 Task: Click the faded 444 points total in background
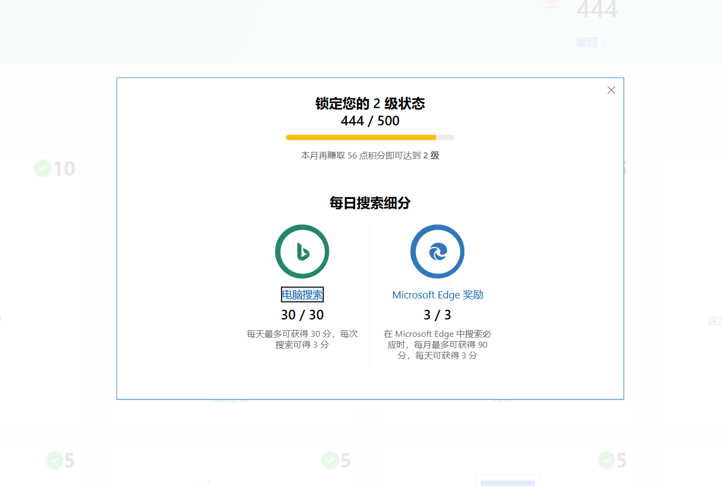pyautogui.click(x=597, y=10)
